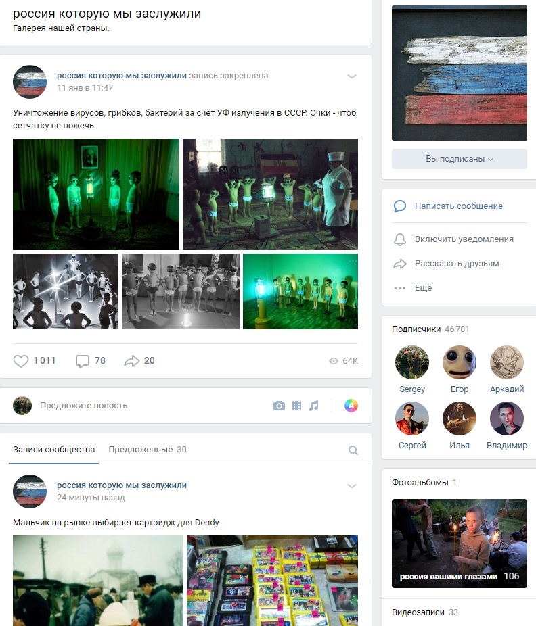
Task: Open subscriber Егор's avatar
Action: 460,362
